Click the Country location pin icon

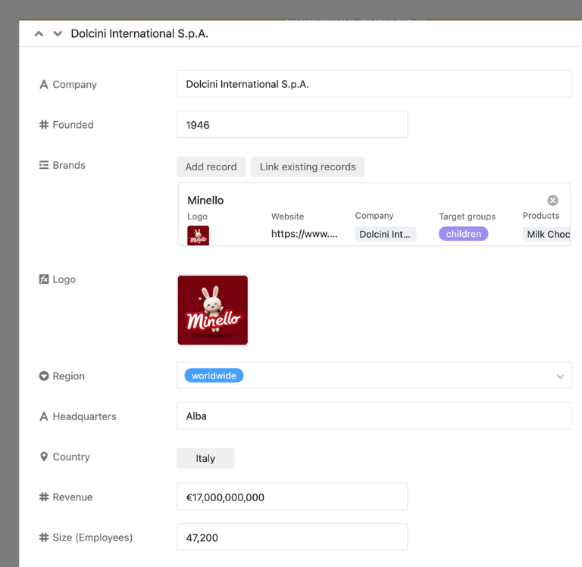pyautogui.click(x=44, y=456)
